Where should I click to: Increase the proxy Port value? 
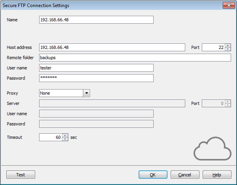tap(228, 101)
